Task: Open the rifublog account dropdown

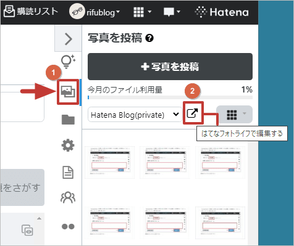Action: click(94, 12)
